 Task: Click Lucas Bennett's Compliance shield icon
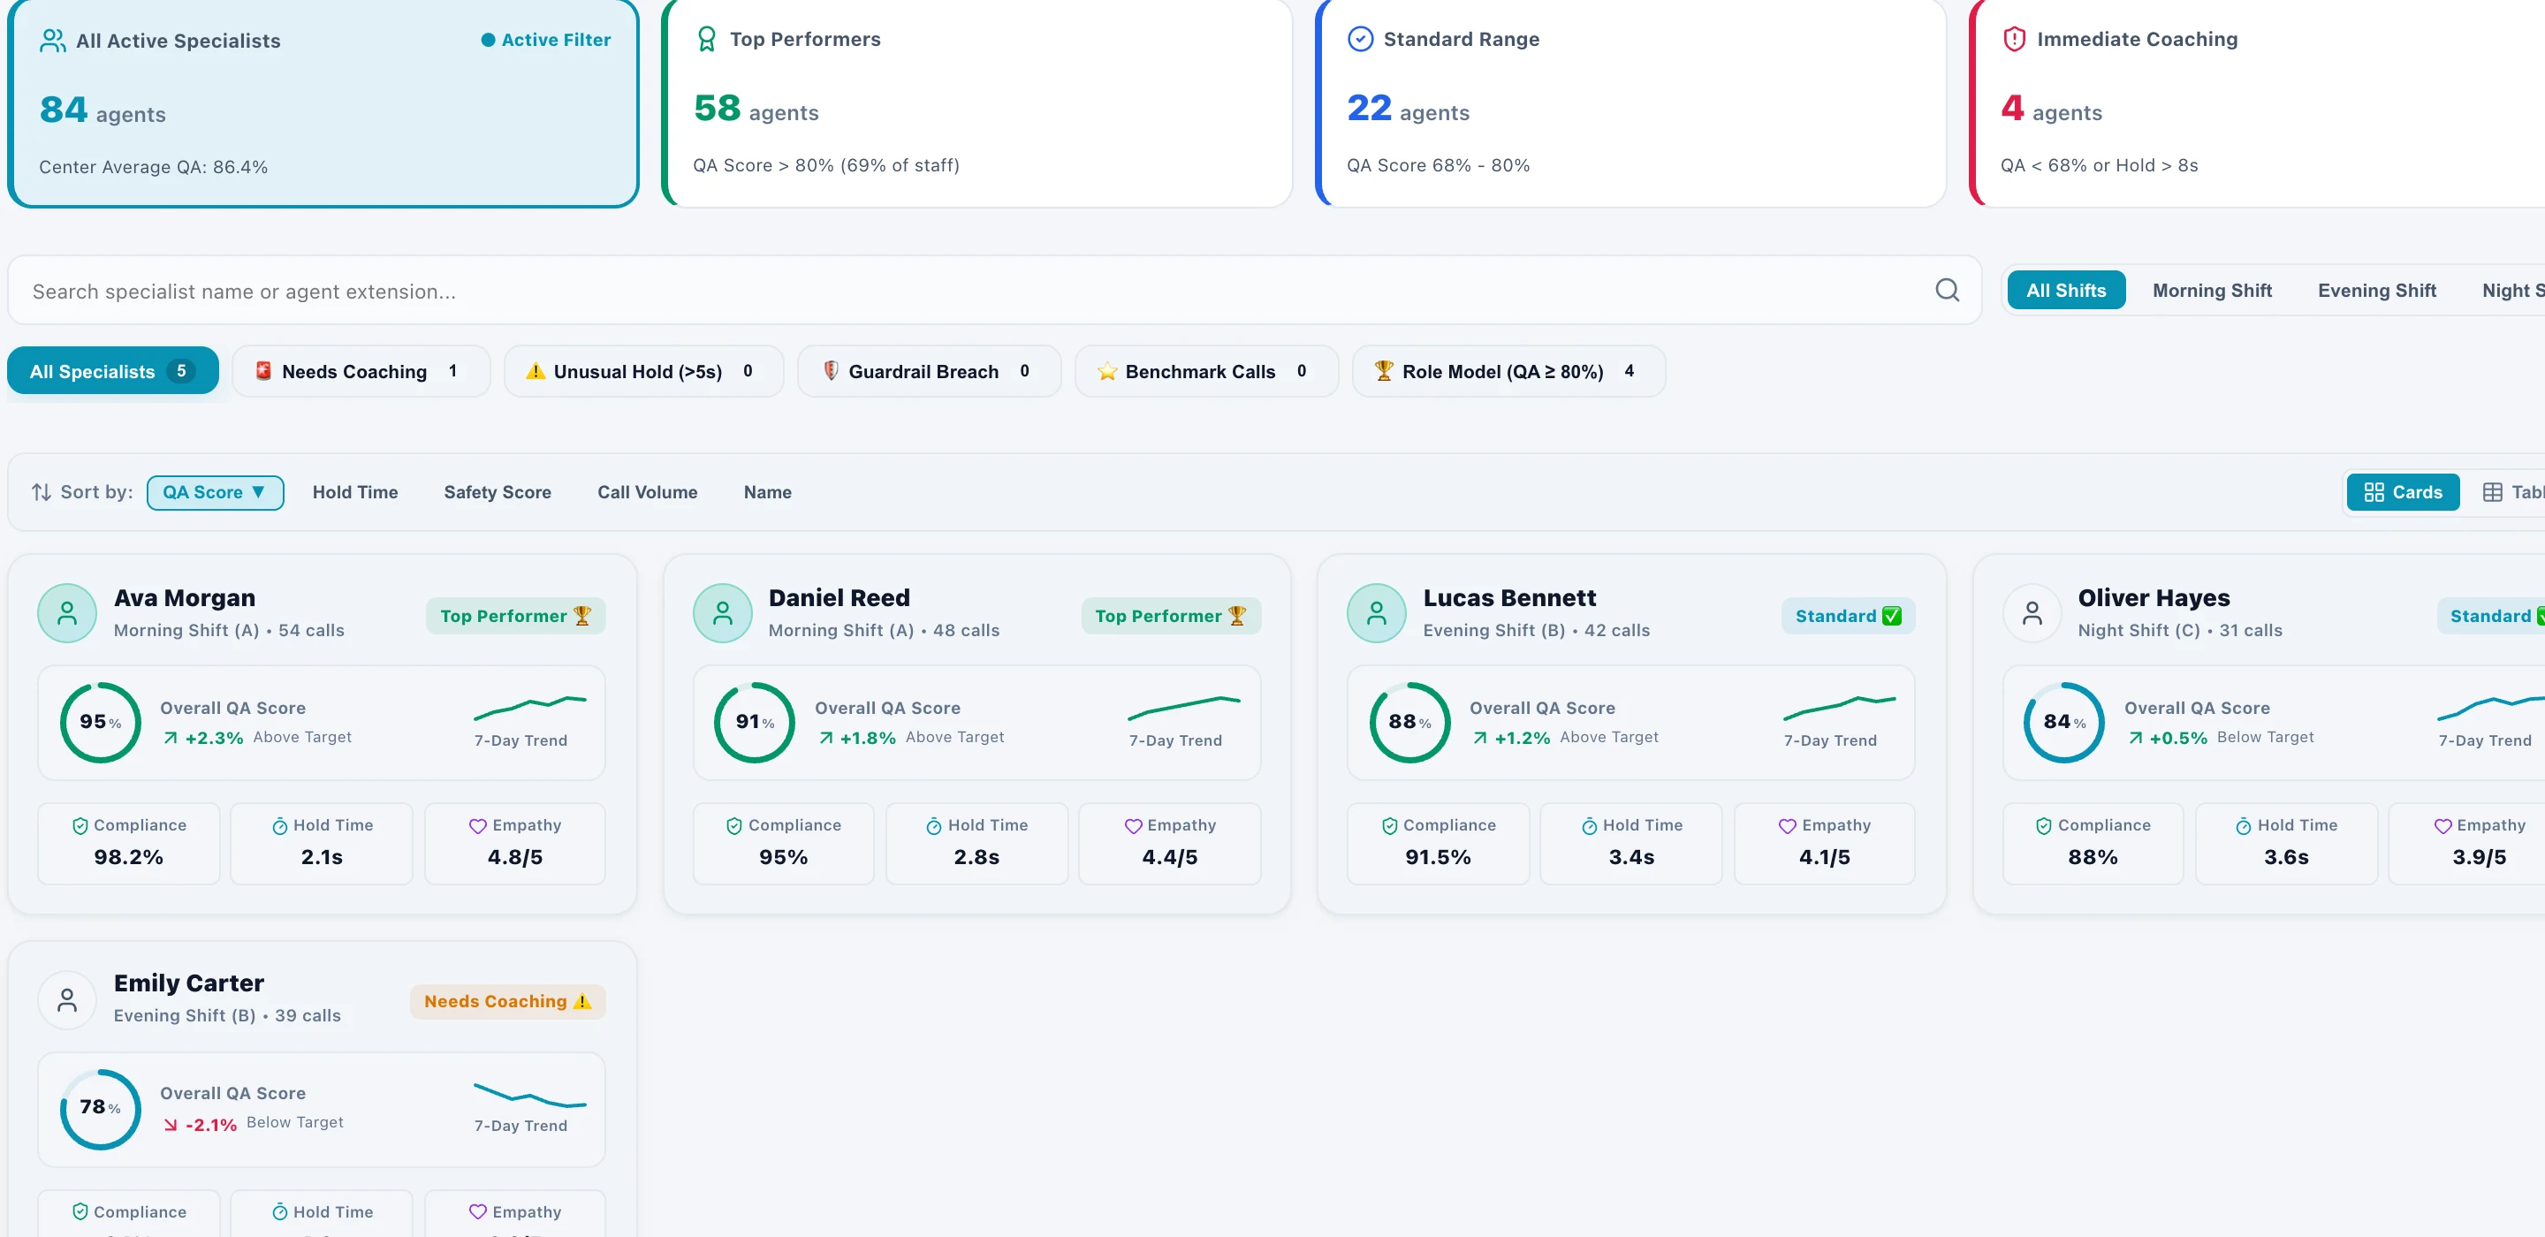1389,826
